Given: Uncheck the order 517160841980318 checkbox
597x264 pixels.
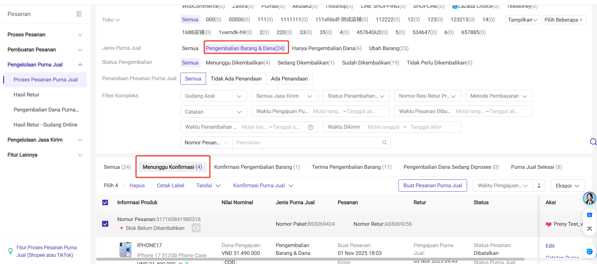Looking at the screenshot, I should tap(105, 224).
